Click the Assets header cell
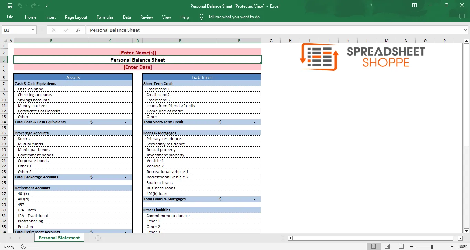This screenshot has height=250, width=470. 73,77
